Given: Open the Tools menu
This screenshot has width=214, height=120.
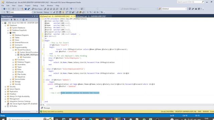Looking at the screenshot, I should click(42, 6).
